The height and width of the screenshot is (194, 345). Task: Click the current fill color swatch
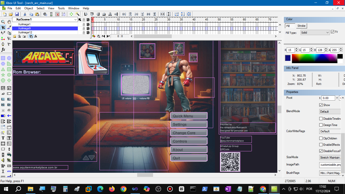(288, 58)
